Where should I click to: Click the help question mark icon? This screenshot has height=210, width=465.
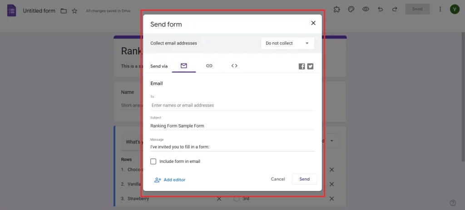[x=453, y=203]
